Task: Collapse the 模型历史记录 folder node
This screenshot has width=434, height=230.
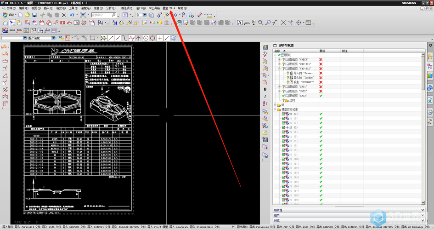Action: pyautogui.click(x=275, y=109)
